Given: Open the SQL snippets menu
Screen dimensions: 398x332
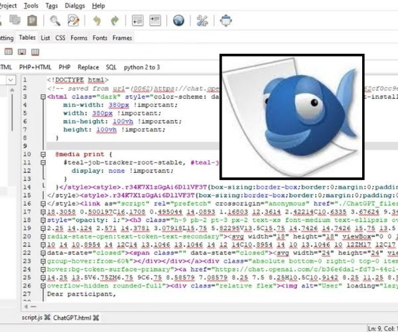Looking at the screenshot, I should point(111,67).
